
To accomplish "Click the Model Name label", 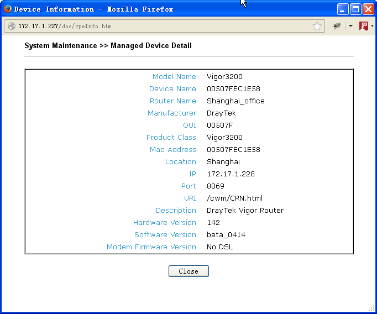I will coord(174,76).
